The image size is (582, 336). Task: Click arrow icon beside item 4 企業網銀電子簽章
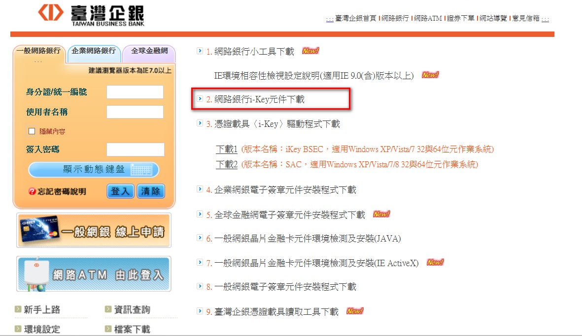200,189
